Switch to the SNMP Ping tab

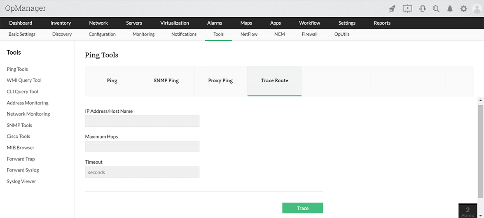(x=166, y=81)
